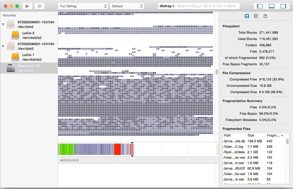The image size is (293, 189).
Task: Select ST2000DM001-1CH164 /dev/disk2 drive
Action: 29,24
